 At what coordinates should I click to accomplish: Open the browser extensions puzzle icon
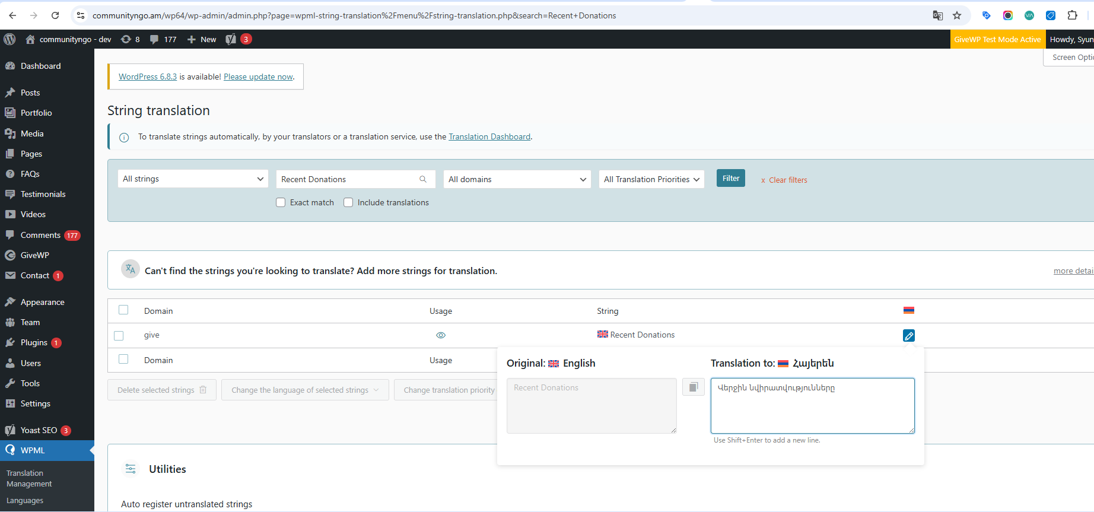1072,15
